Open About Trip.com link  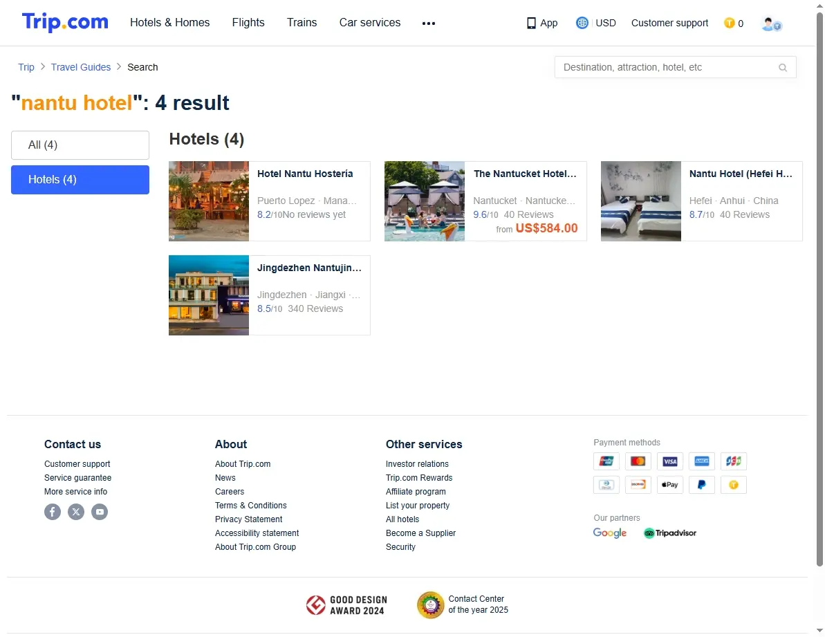pyautogui.click(x=243, y=464)
